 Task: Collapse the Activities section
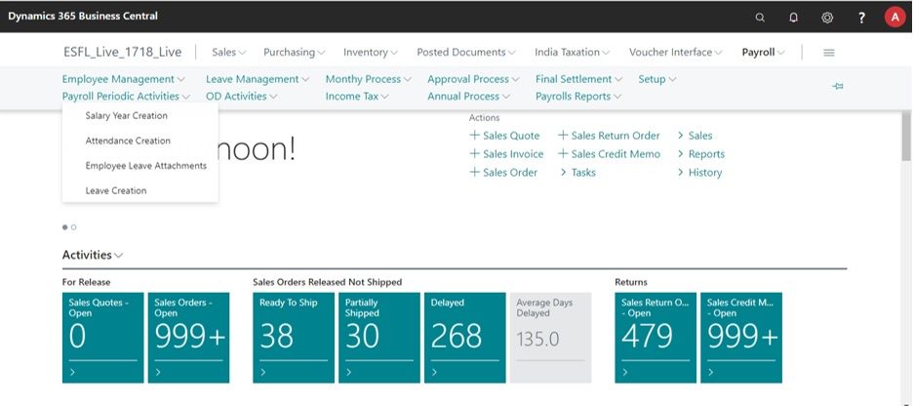coord(93,256)
